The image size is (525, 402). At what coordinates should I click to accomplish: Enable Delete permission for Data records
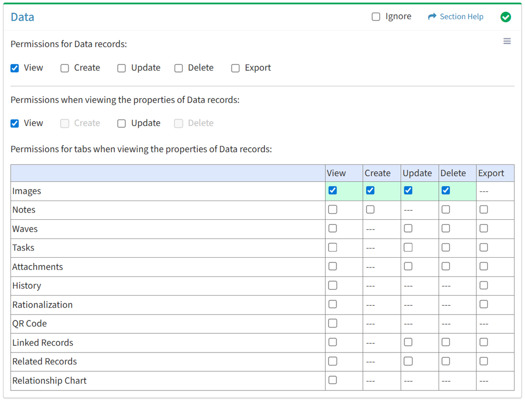(179, 68)
